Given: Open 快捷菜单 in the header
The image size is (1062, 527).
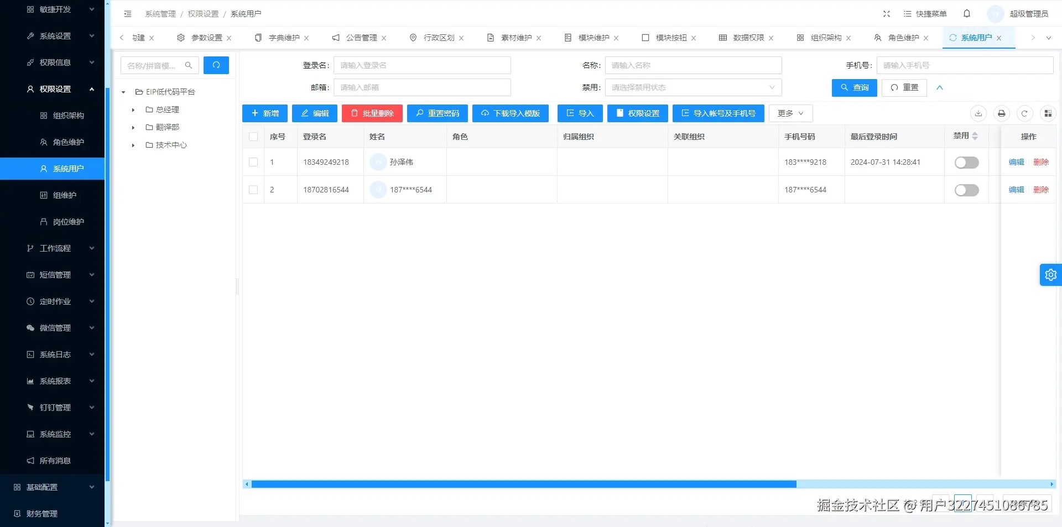Looking at the screenshot, I should 925,14.
